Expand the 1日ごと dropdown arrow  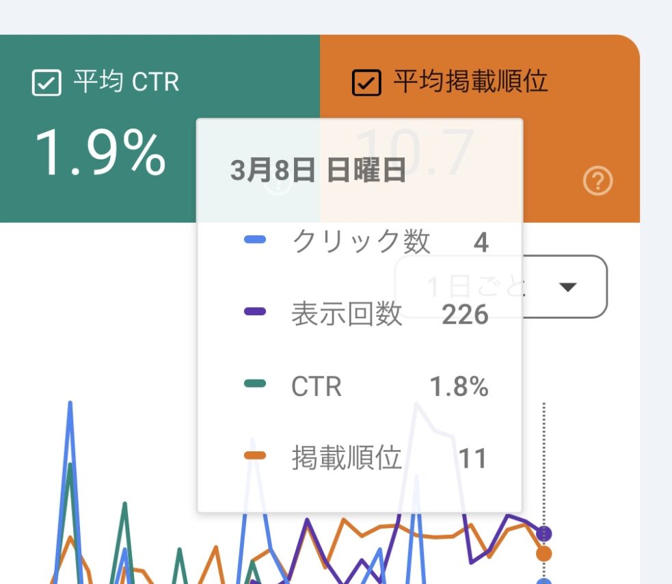click(568, 287)
